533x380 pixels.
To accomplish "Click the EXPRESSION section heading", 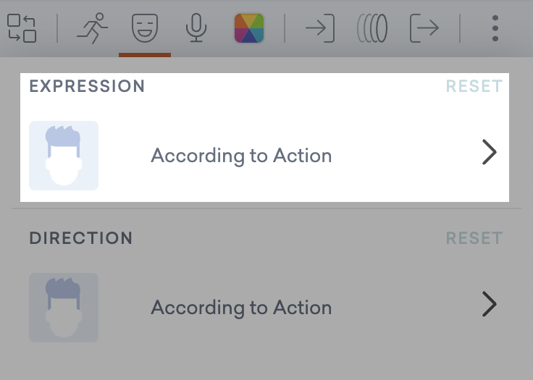I will (x=87, y=86).
